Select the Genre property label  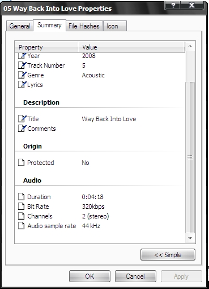36,75
